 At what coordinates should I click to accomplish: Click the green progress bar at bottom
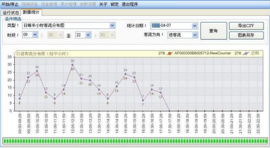pyautogui.click(x=135, y=141)
